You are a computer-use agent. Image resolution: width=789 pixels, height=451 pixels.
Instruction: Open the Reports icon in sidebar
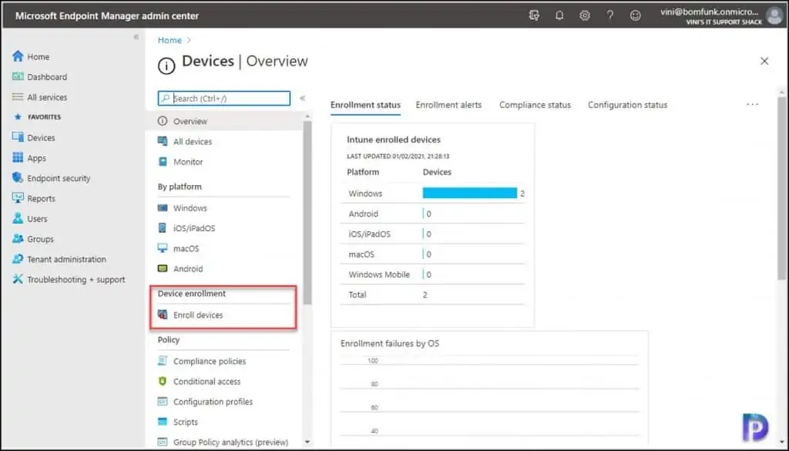click(x=18, y=198)
